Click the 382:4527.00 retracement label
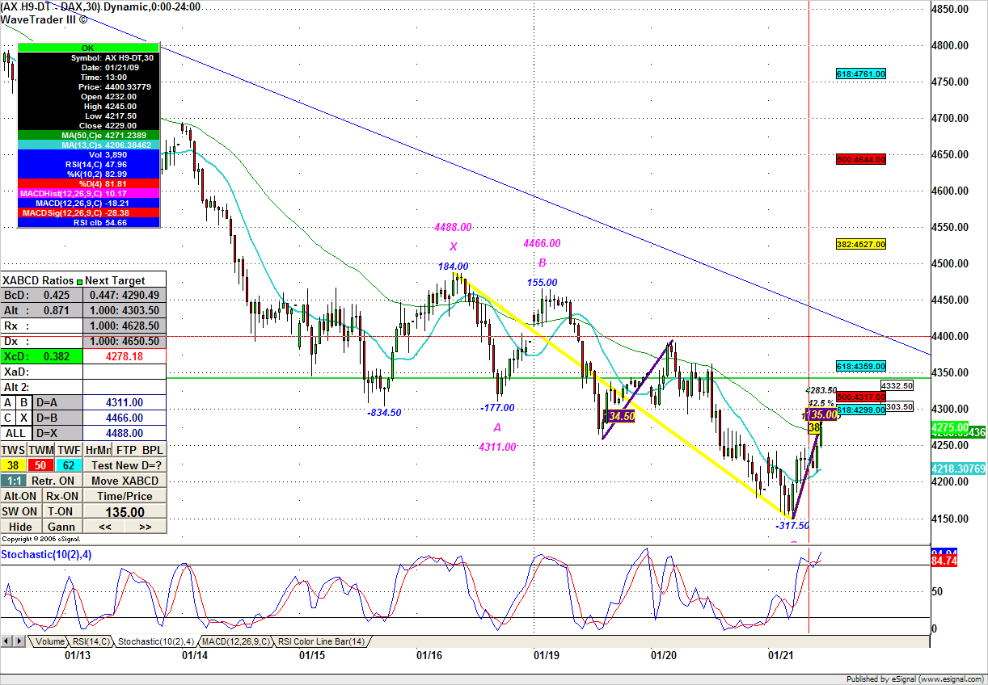Image resolution: width=988 pixels, height=685 pixels. [x=861, y=244]
